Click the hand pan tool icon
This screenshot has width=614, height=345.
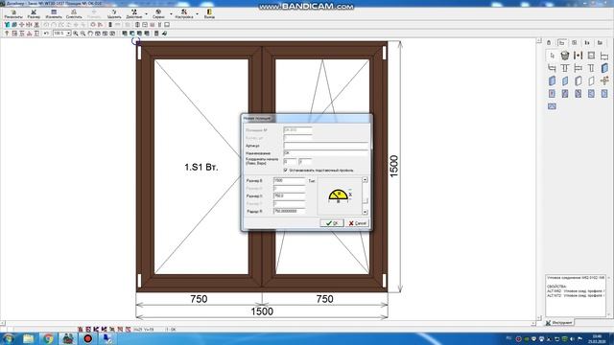pos(90,34)
